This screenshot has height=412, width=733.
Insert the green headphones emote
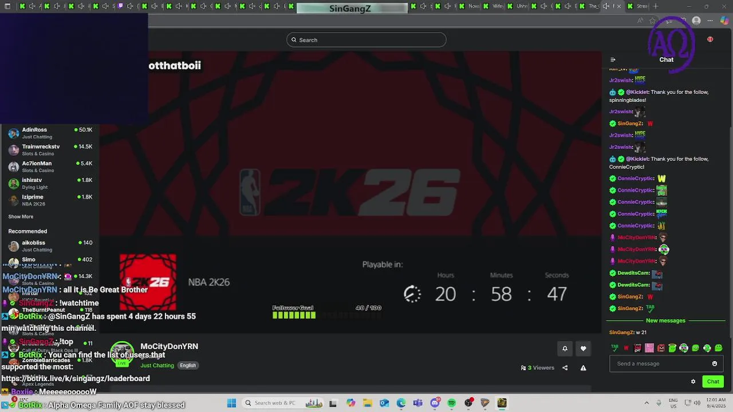[684, 348]
